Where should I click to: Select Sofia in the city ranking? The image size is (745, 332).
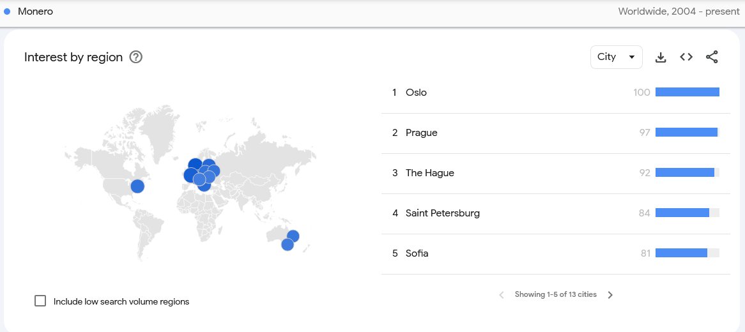tap(417, 253)
